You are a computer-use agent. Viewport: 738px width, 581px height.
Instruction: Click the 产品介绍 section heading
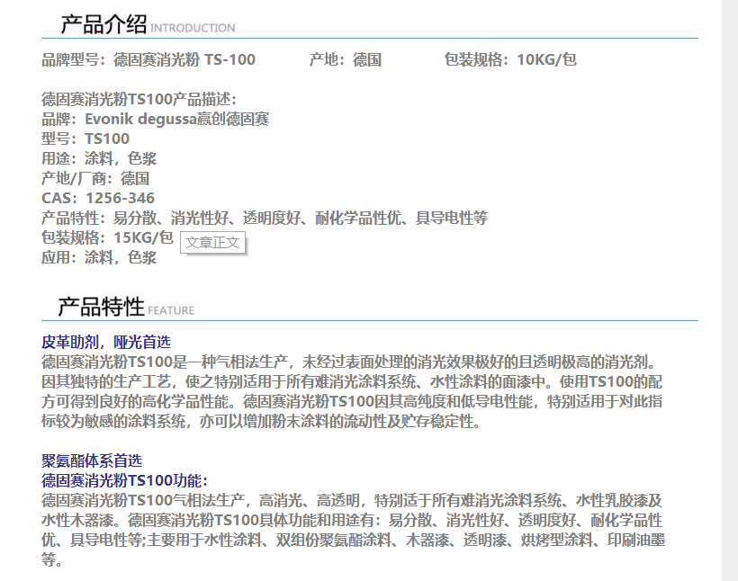103,25
